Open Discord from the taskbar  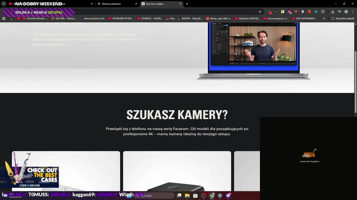228,196
